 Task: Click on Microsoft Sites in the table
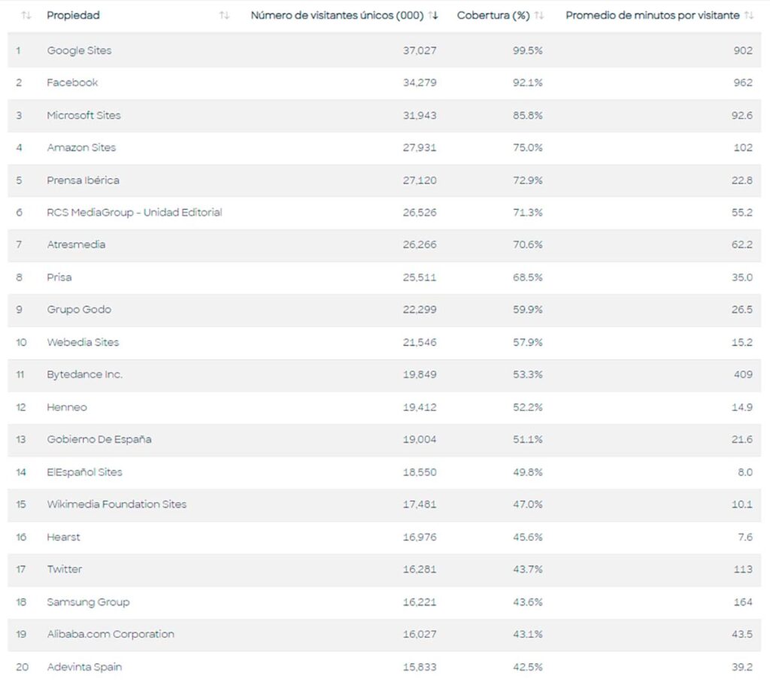point(83,115)
